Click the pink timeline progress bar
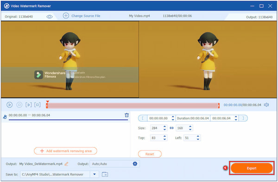This screenshot has height=182, width=278. pyautogui.click(x=133, y=105)
